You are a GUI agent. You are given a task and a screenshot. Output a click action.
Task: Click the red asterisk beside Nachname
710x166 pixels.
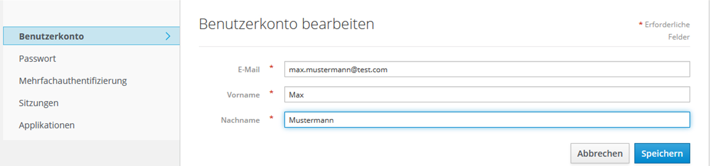click(x=271, y=118)
